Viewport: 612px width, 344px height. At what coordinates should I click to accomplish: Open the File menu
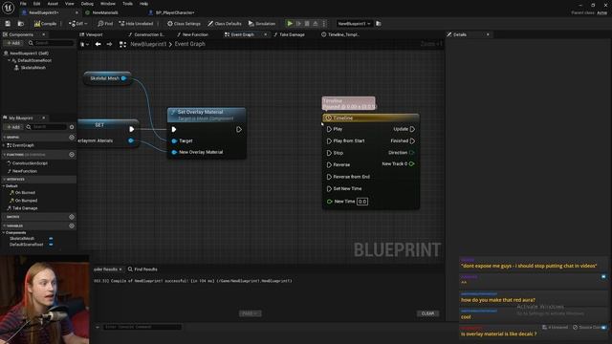tap(23, 4)
